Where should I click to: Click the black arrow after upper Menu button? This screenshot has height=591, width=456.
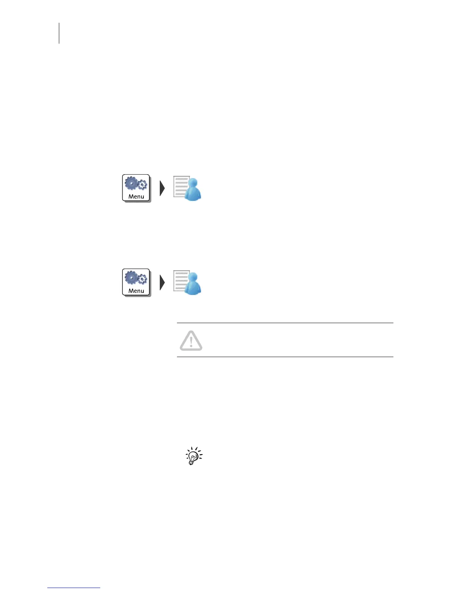point(162,188)
